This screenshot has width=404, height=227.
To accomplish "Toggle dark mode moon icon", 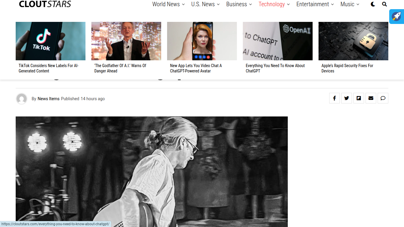I will 373,4.
